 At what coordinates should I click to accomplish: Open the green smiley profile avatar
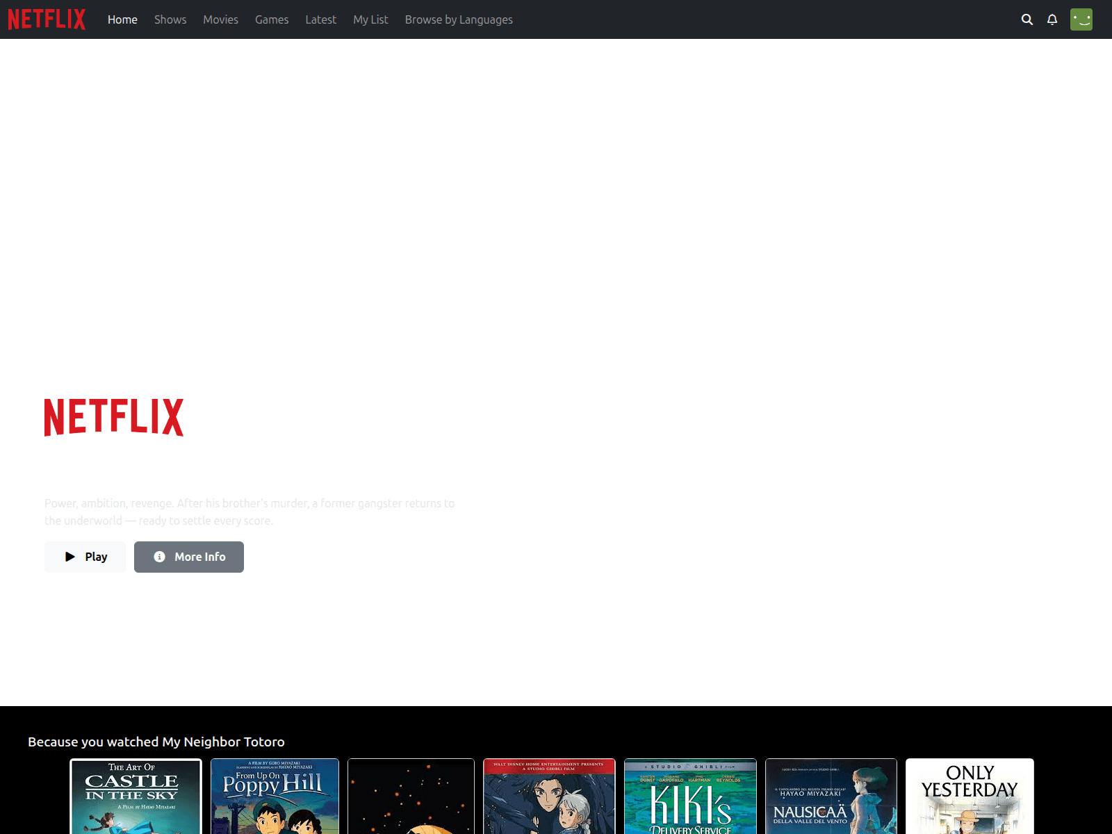click(x=1081, y=19)
